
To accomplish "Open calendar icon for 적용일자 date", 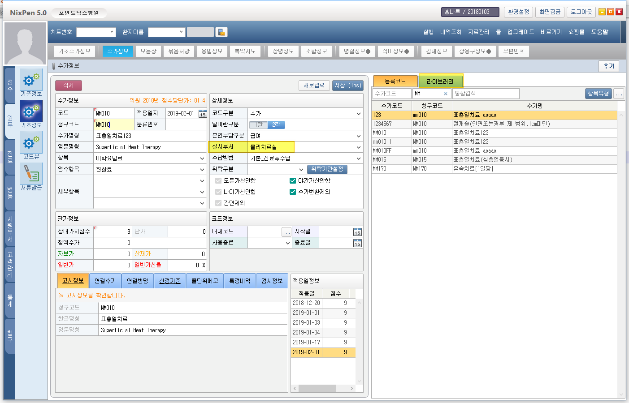I will 203,114.
